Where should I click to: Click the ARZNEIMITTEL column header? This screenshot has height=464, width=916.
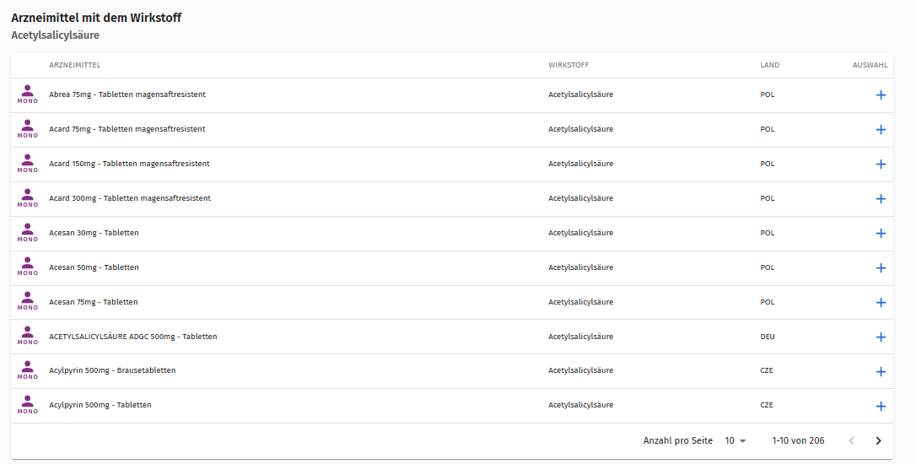point(75,65)
